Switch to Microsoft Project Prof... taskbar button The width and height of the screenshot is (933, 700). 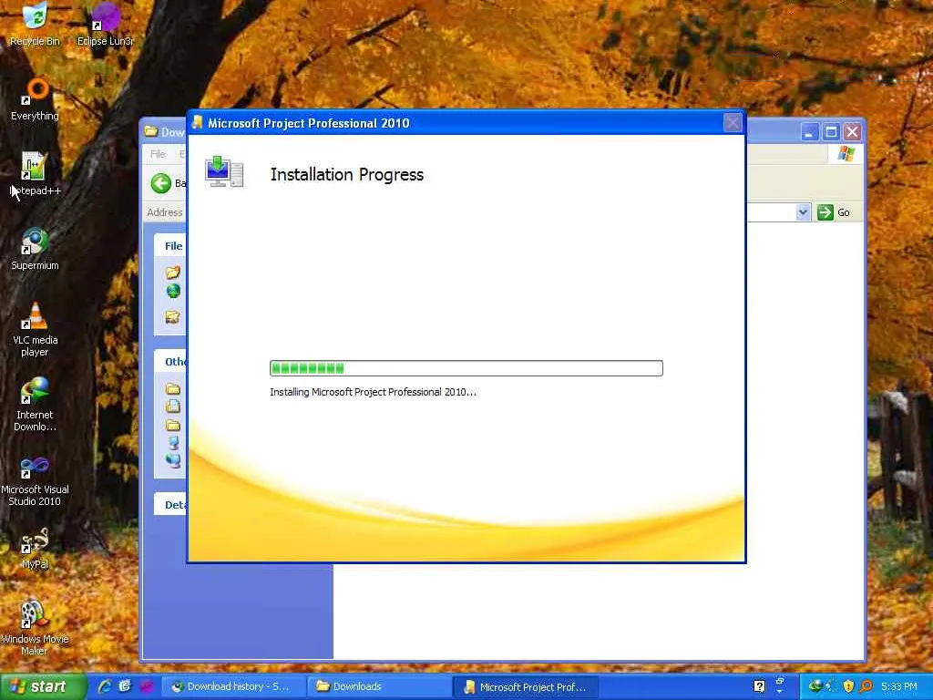tap(525, 687)
